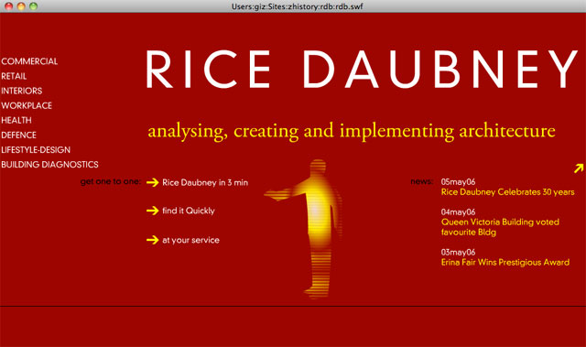Click the diagonal yellow arrow above the news

pos(579,168)
